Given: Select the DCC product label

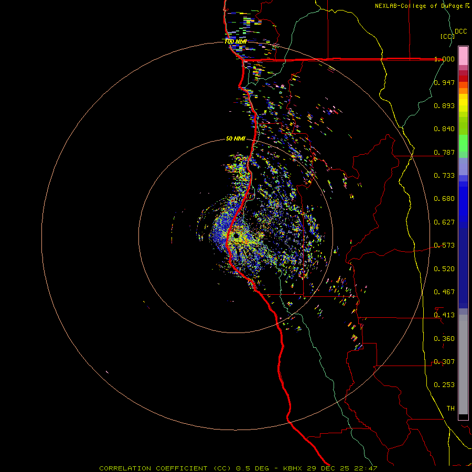Looking at the screenshot, I should click(460, 31).
